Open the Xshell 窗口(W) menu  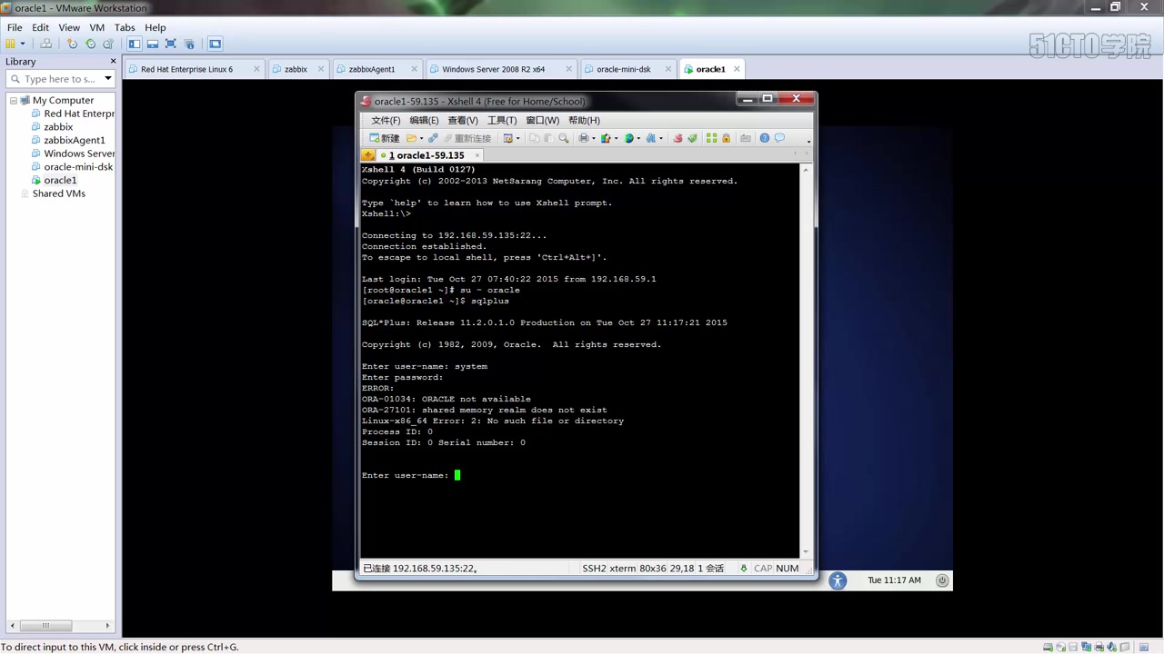coord(542,120)
